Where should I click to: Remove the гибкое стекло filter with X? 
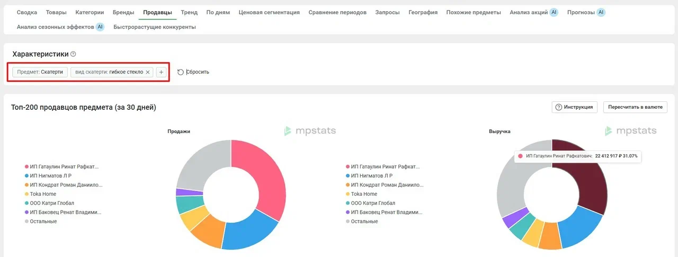(148, 72)
